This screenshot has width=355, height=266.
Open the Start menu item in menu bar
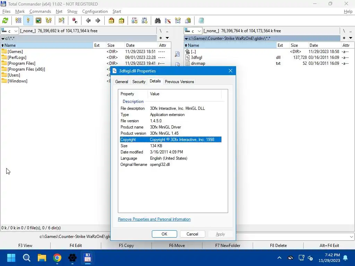click(116, 11)
